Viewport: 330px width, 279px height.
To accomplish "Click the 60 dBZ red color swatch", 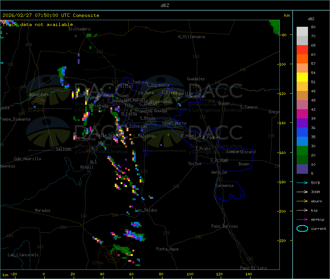I will [x=302, y=49].
